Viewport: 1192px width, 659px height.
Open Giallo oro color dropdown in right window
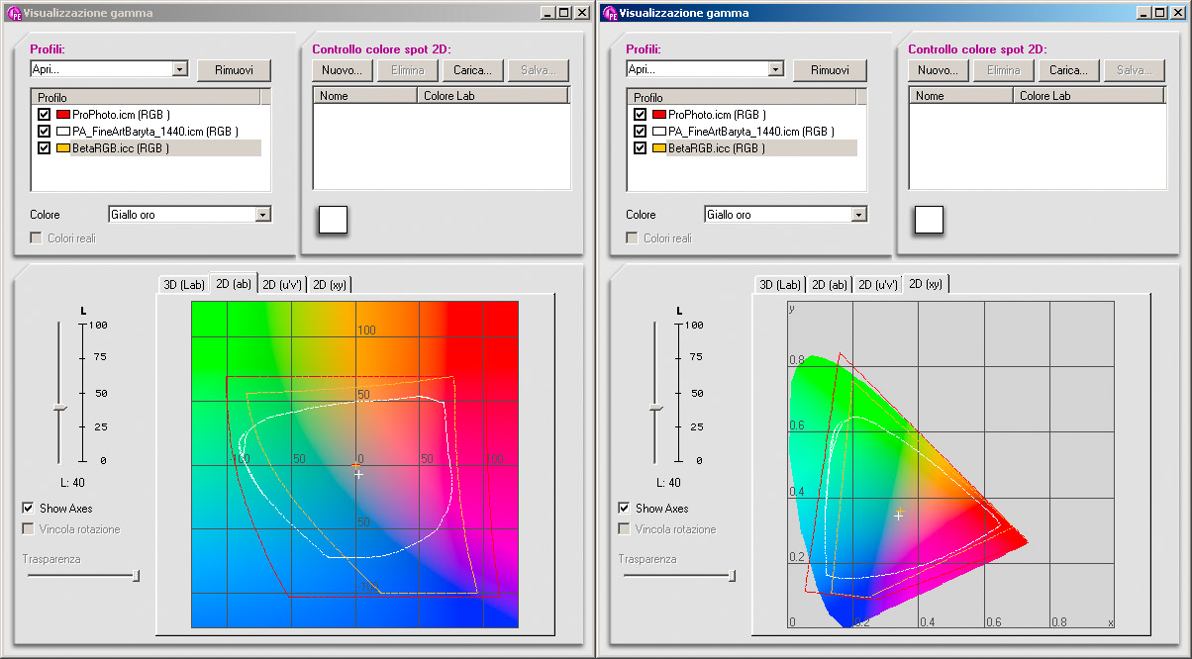click(x=858, y=215)
